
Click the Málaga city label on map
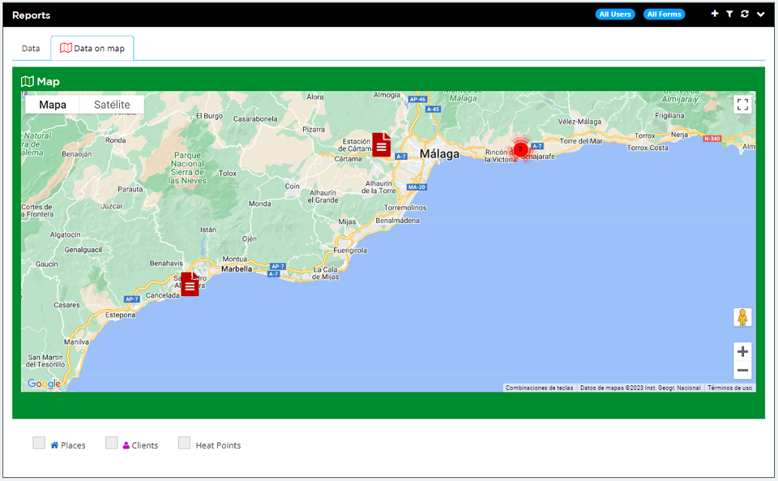[440, 154]
